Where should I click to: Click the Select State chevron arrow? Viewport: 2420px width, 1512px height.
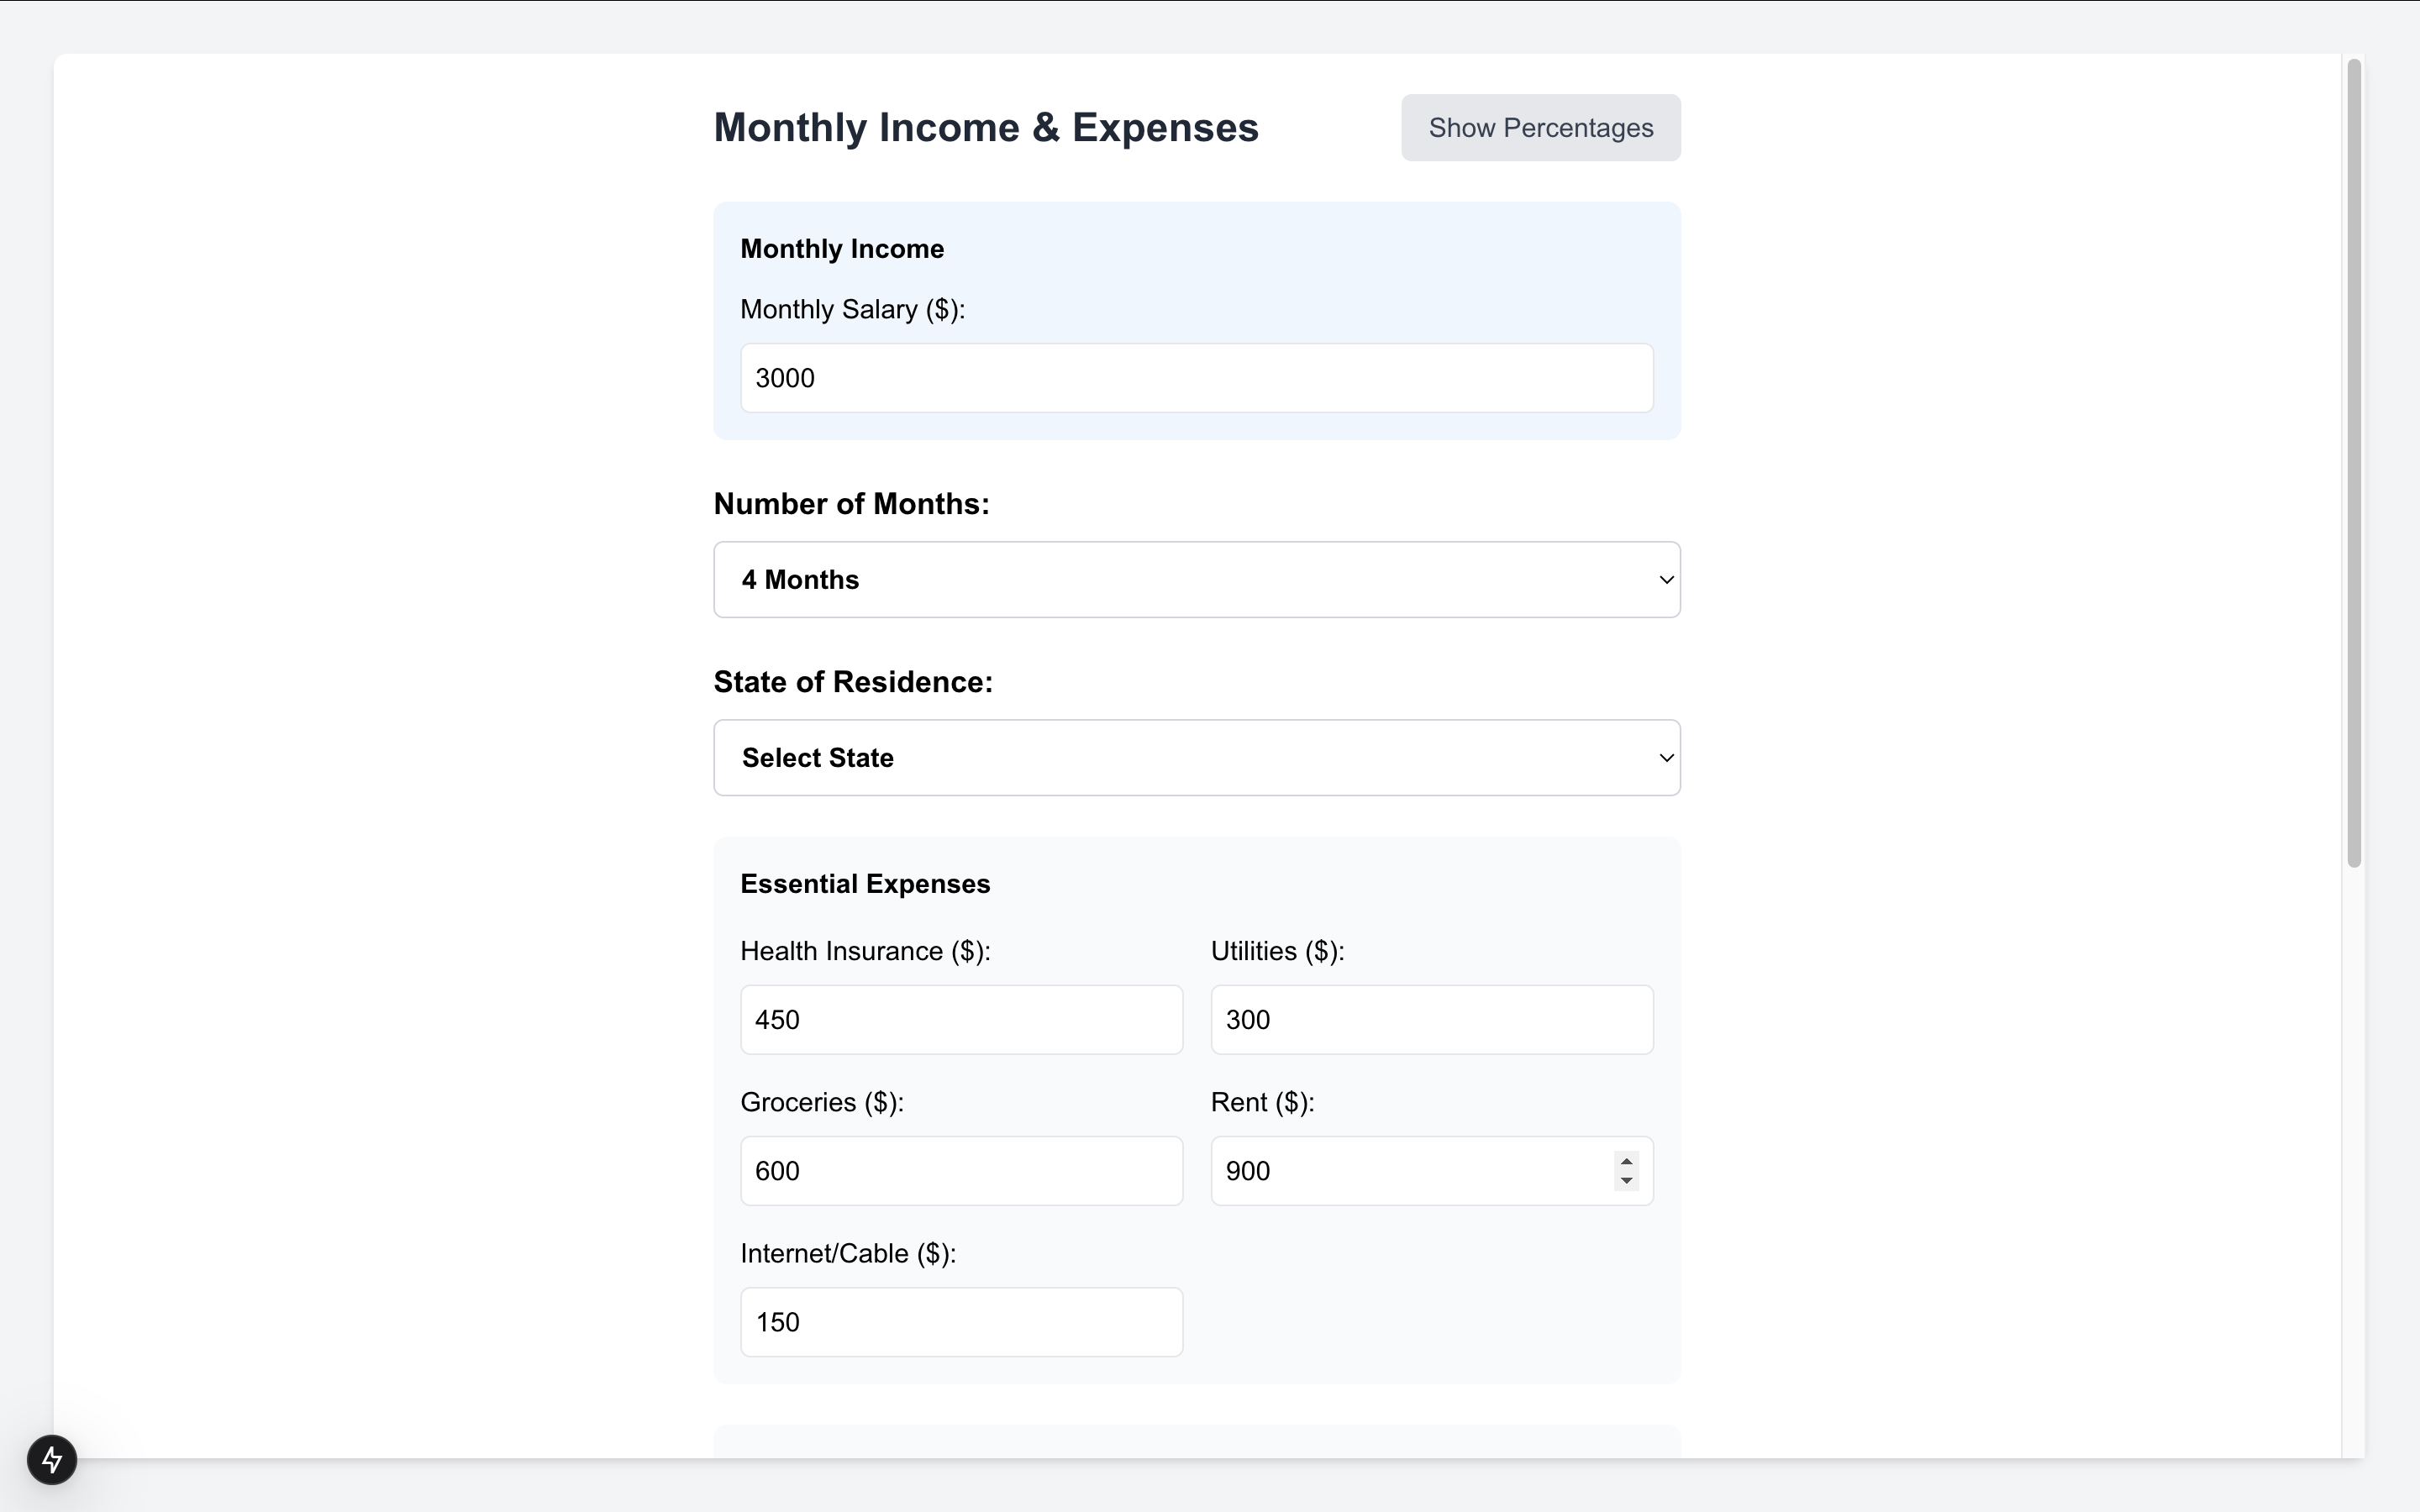(1665, 758)
